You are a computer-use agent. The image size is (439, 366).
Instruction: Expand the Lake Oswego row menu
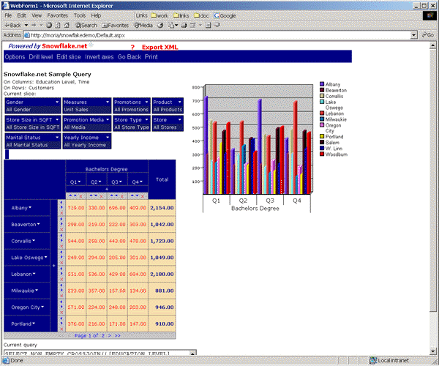coord(45,257)
